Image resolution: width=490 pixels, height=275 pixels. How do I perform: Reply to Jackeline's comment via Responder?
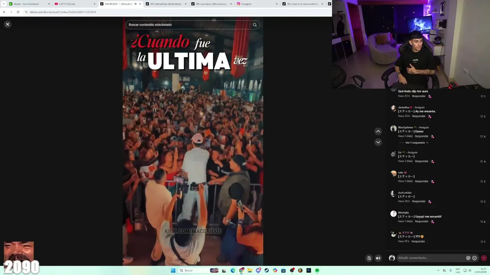click(x=419, y=116)
